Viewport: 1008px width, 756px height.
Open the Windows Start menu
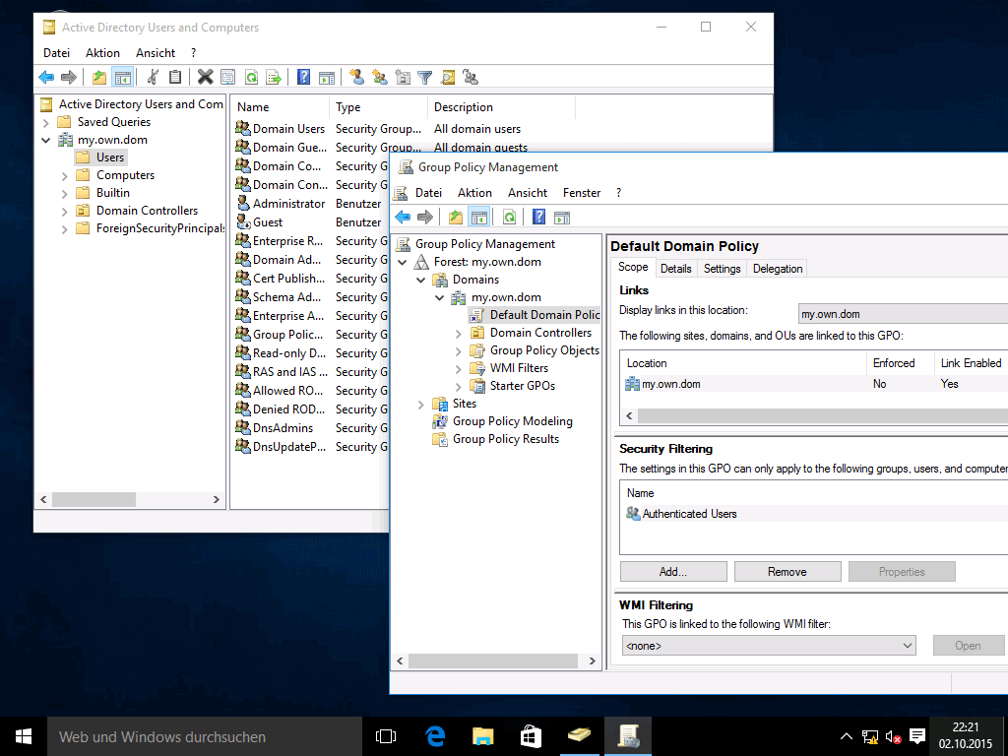(x=24, y=736)
